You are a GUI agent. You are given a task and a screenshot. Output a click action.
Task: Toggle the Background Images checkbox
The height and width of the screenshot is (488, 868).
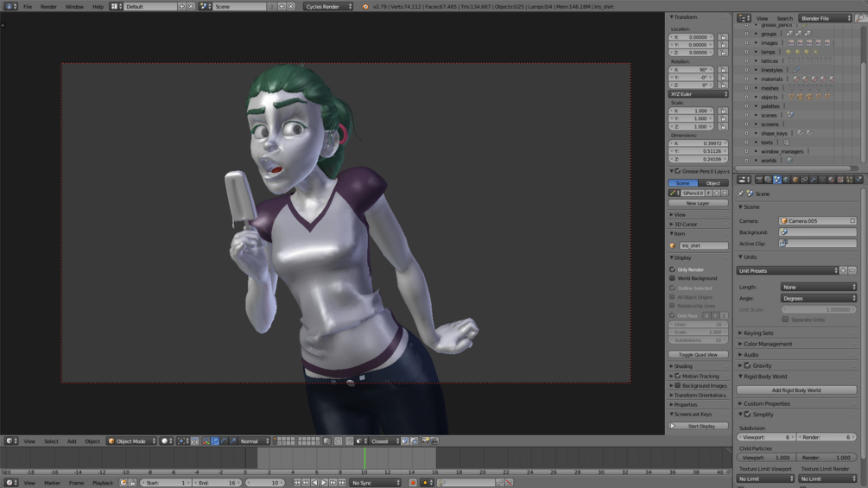(678, 385)
